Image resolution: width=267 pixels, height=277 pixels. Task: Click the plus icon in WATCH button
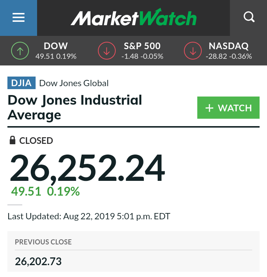209,108
